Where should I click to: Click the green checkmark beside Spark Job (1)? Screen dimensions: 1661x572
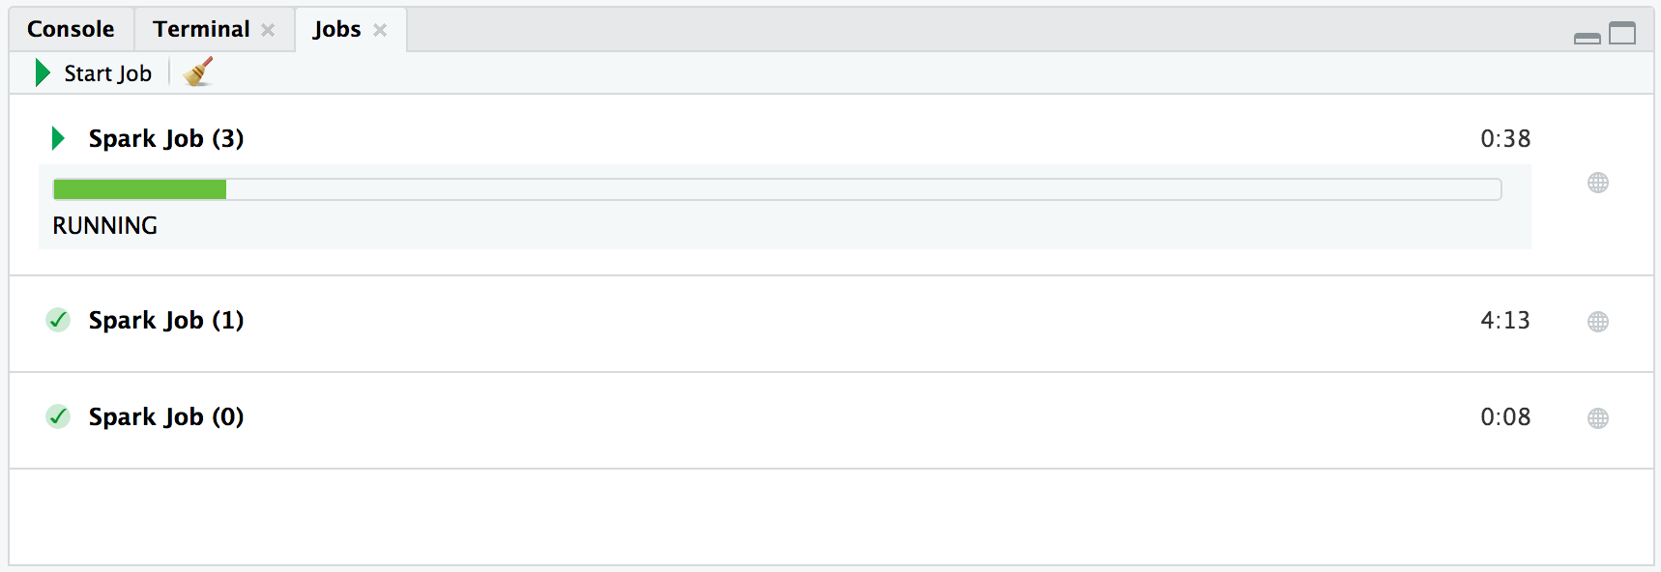pos(58,320)
